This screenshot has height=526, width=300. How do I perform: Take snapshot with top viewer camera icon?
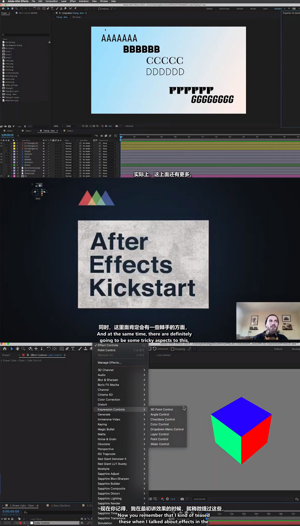click(x=117, y=126)
